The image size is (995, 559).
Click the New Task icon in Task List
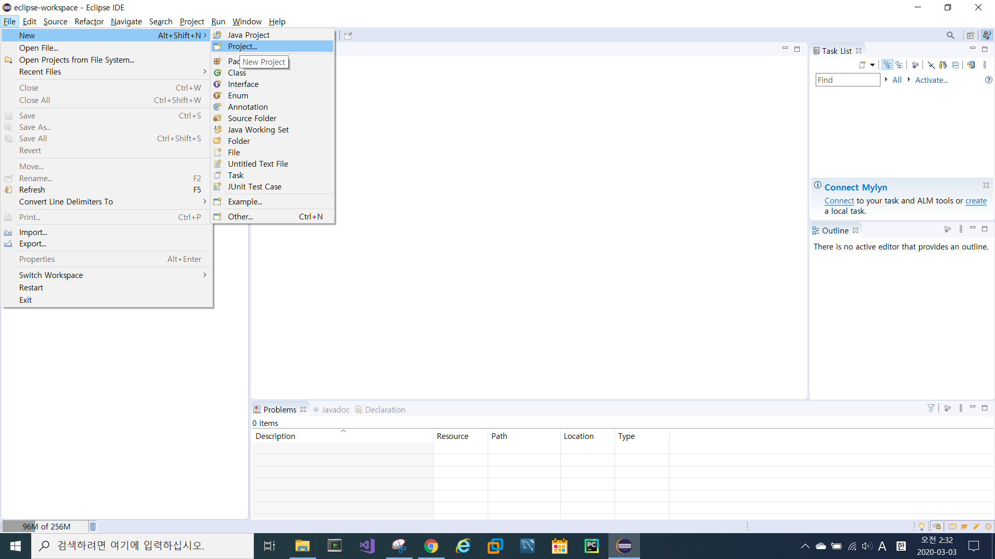862,65
